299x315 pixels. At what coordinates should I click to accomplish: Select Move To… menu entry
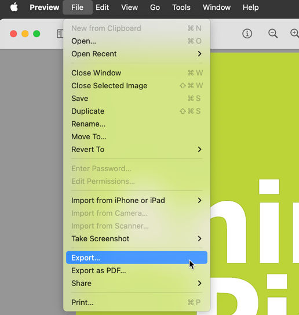(137, 137)
